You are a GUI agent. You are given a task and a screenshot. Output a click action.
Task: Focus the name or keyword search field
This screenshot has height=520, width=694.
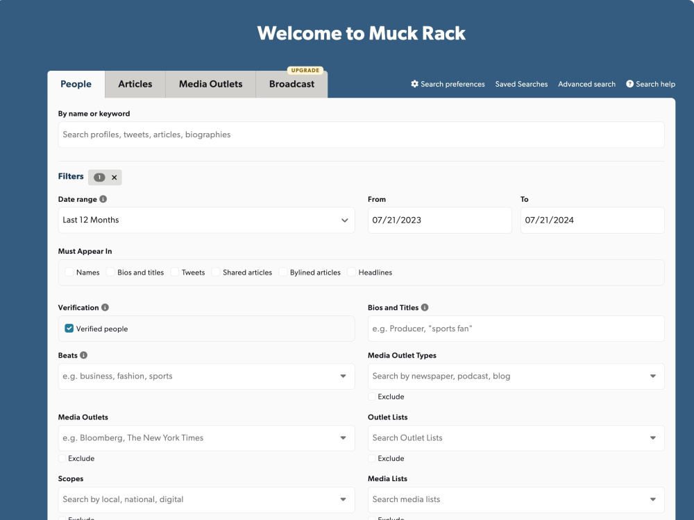(361, 135)
